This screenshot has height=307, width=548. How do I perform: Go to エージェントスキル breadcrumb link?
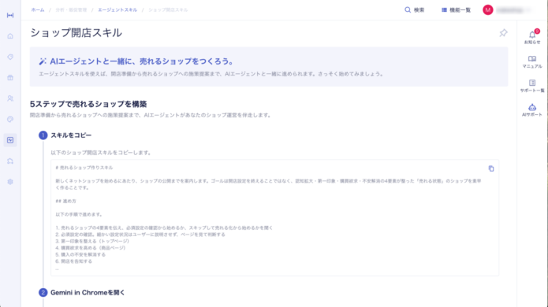pyautogui.click(x=117, y=9)
